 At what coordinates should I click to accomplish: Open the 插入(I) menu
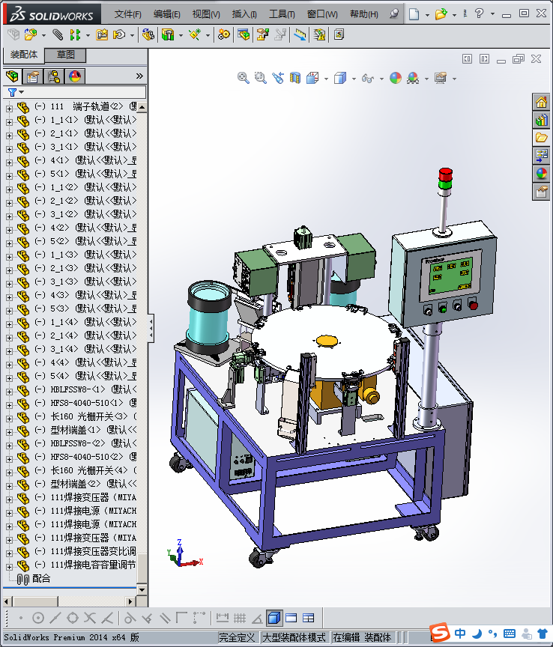click(x=244, y=14)
